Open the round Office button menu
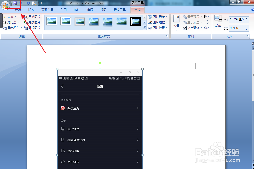Viewport: 254px width, 169px height. (x=5, y=5)
